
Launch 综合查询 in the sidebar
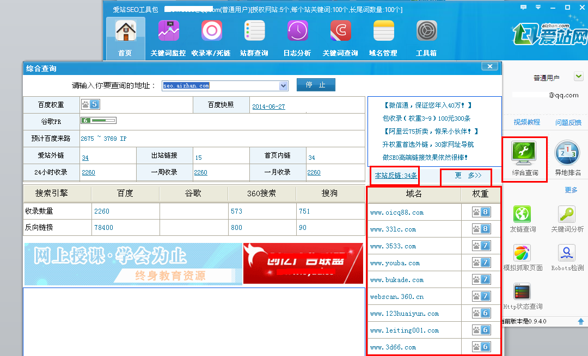pyautogui.click(x=525, y=159)
